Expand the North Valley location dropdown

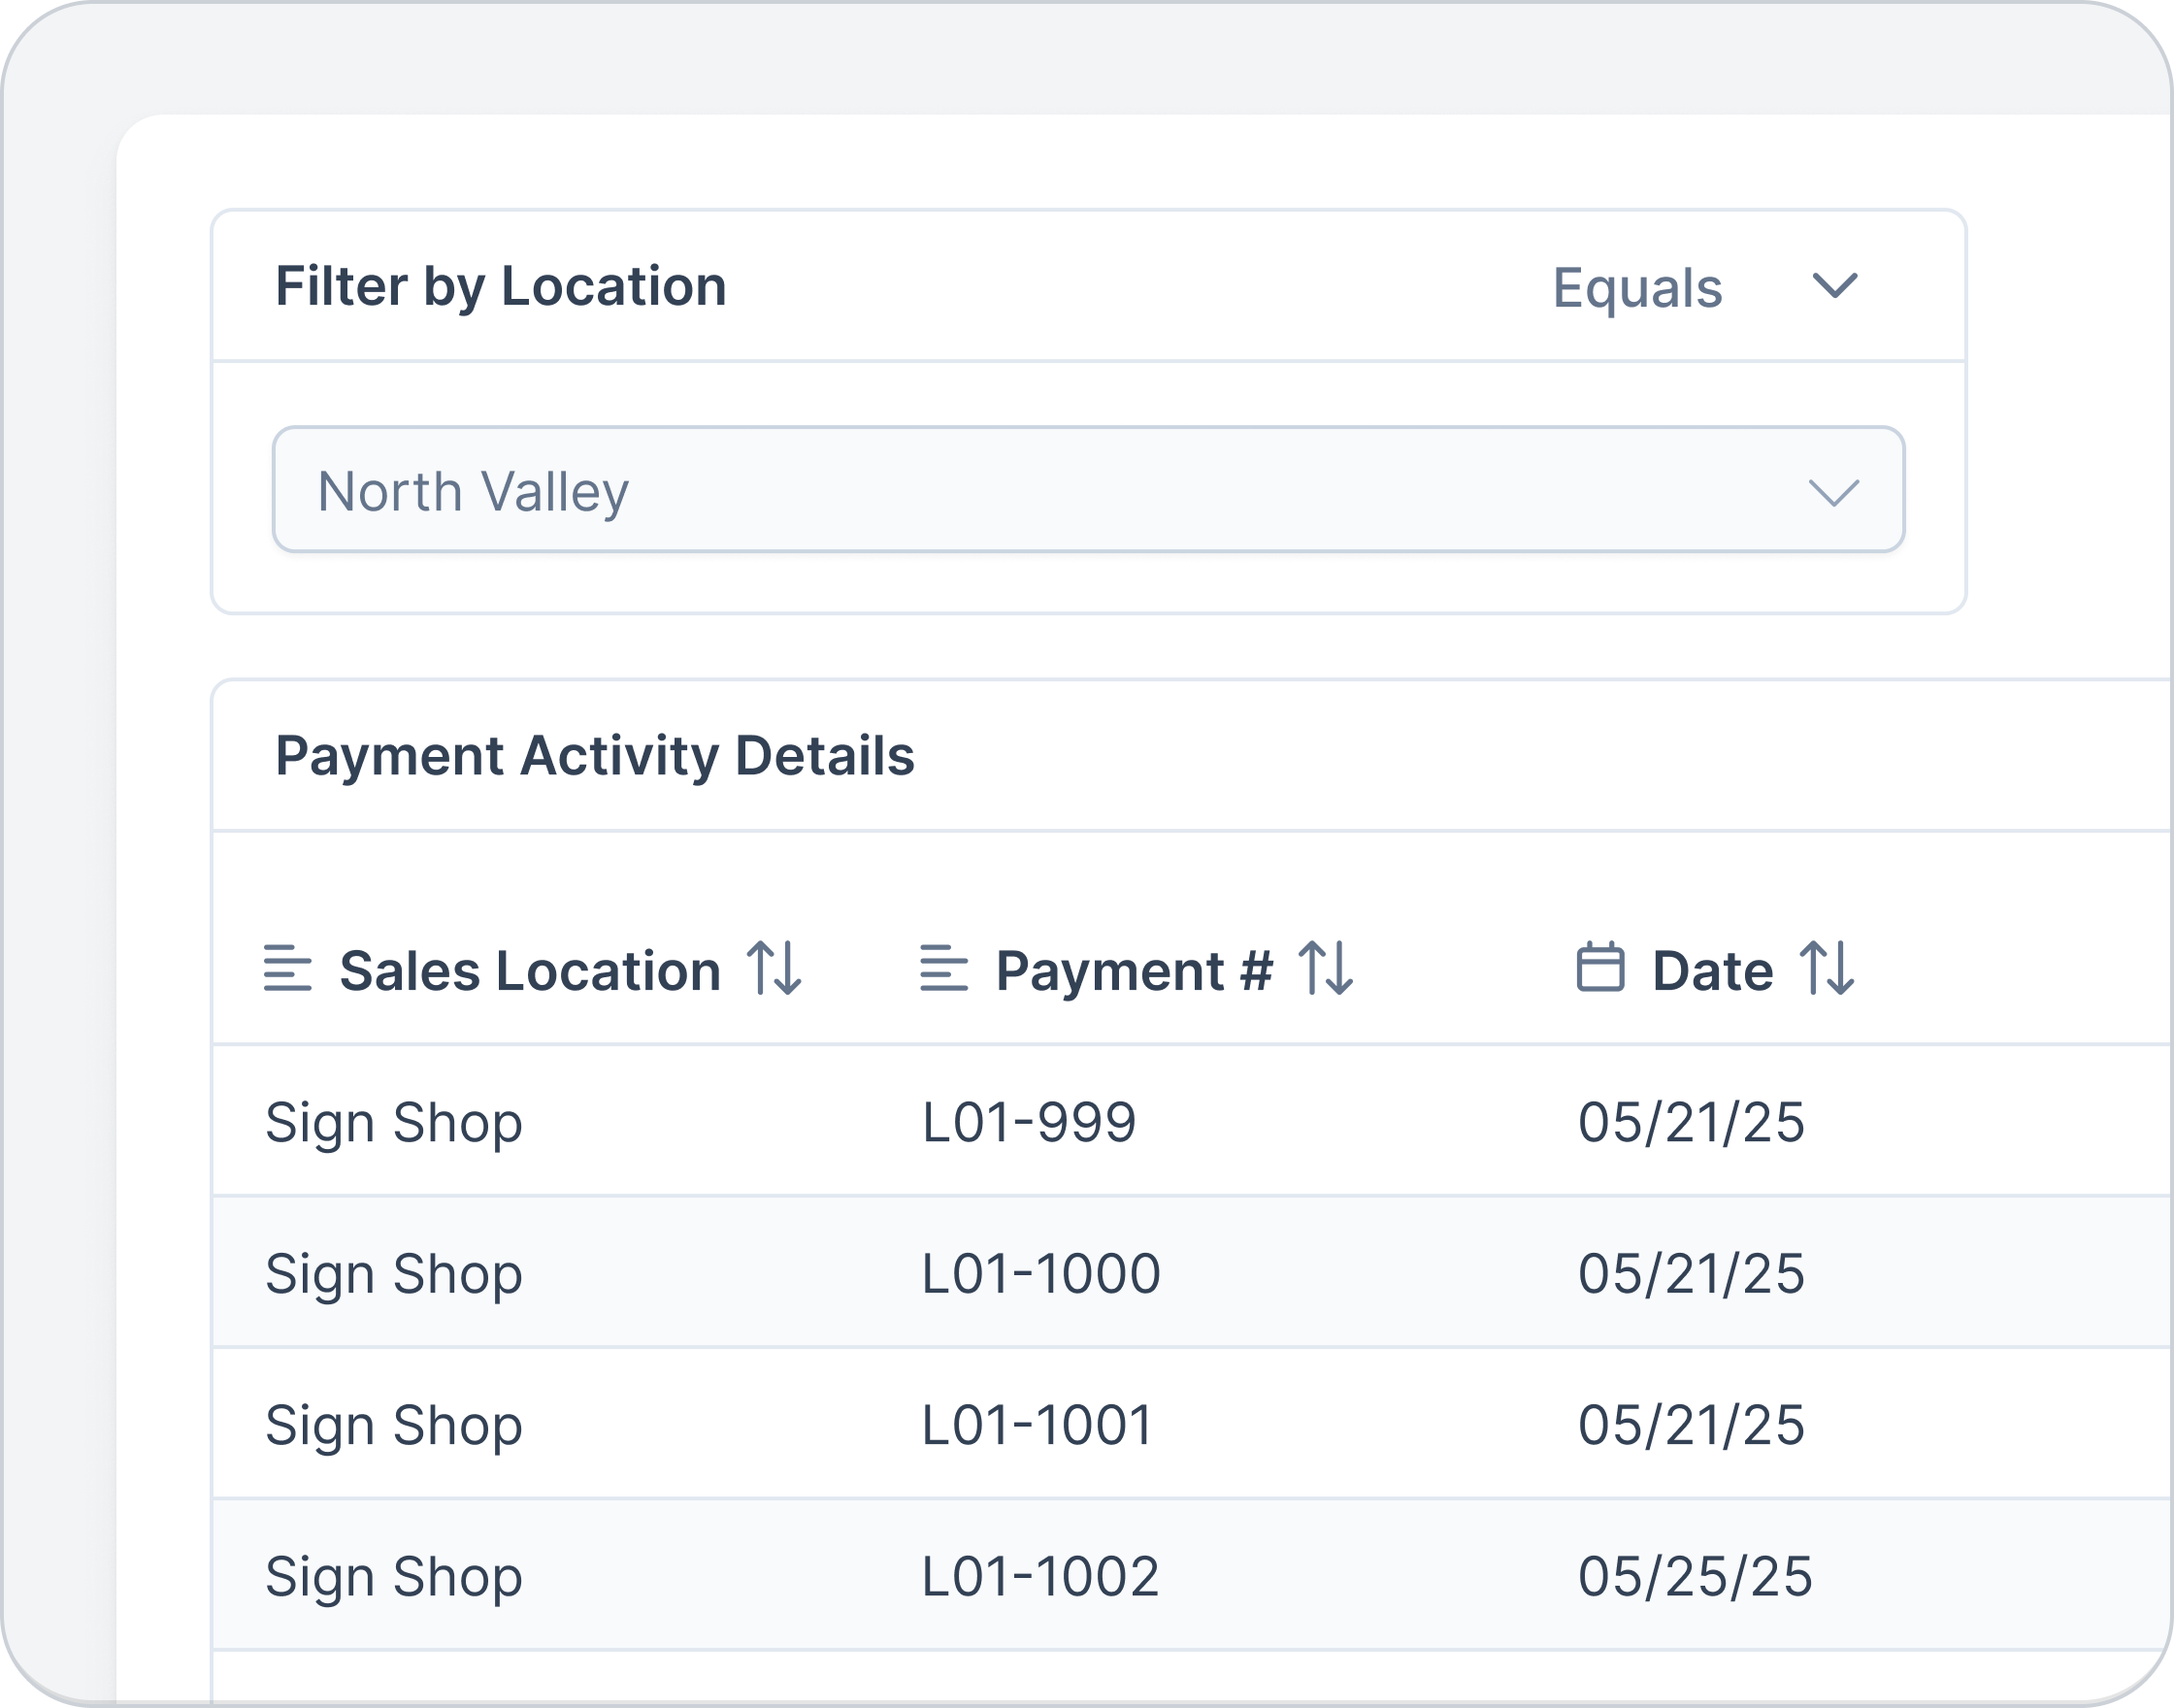(x=1088, y=490)
